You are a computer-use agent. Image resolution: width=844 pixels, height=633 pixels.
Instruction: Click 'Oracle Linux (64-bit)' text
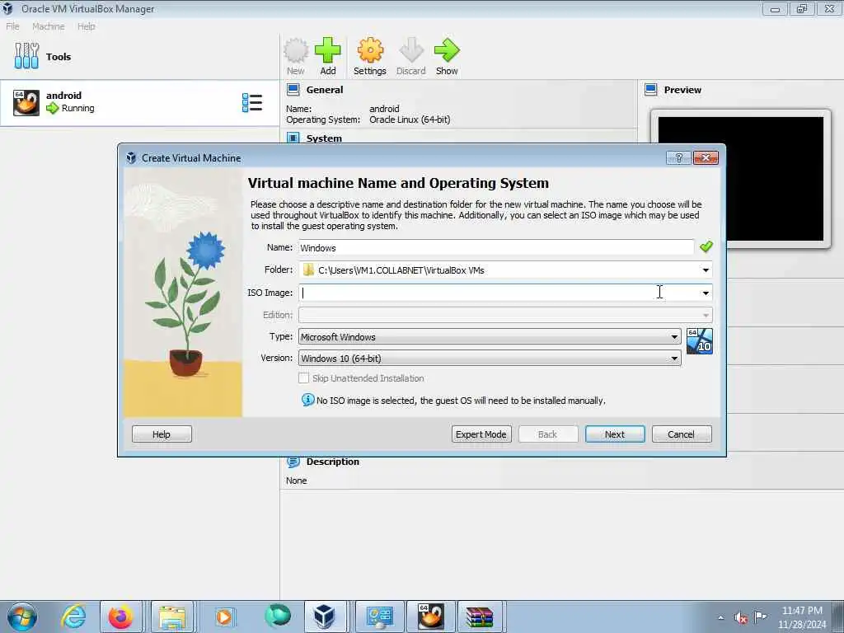coord(410,120)
